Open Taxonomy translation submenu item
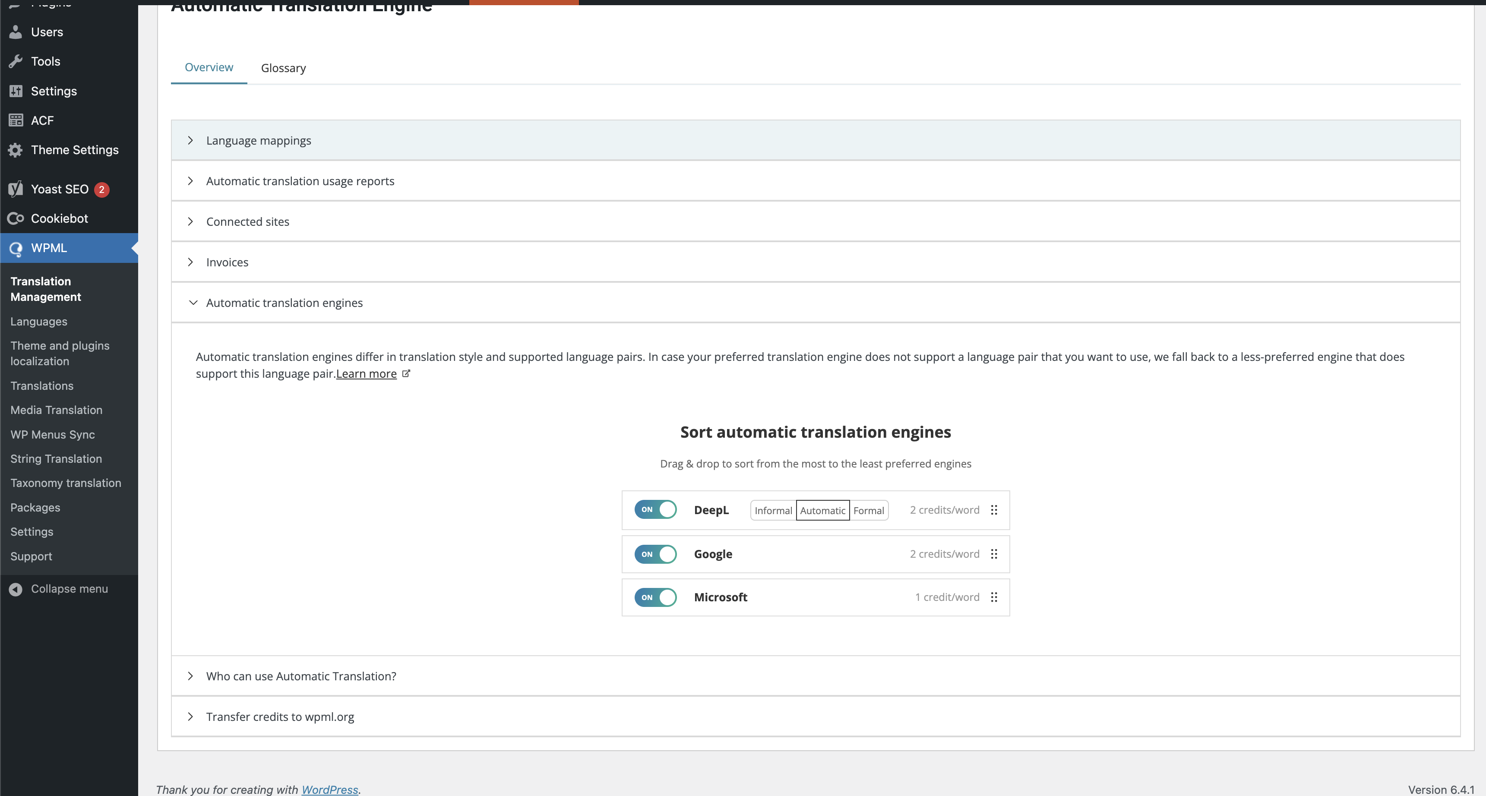1486x796 pixels. tap(66, 483)
